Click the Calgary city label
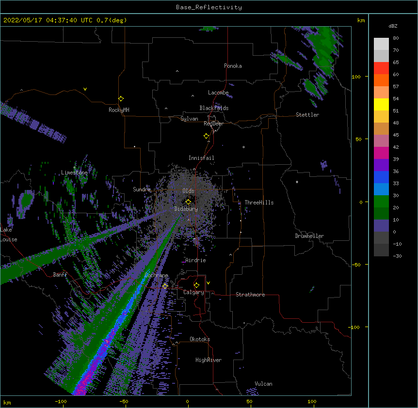Image resolution: width=418 pixels, height=408 pixels. click(193, 292)
